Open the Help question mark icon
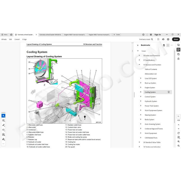 pyautogui.click(x=143, y=35)
